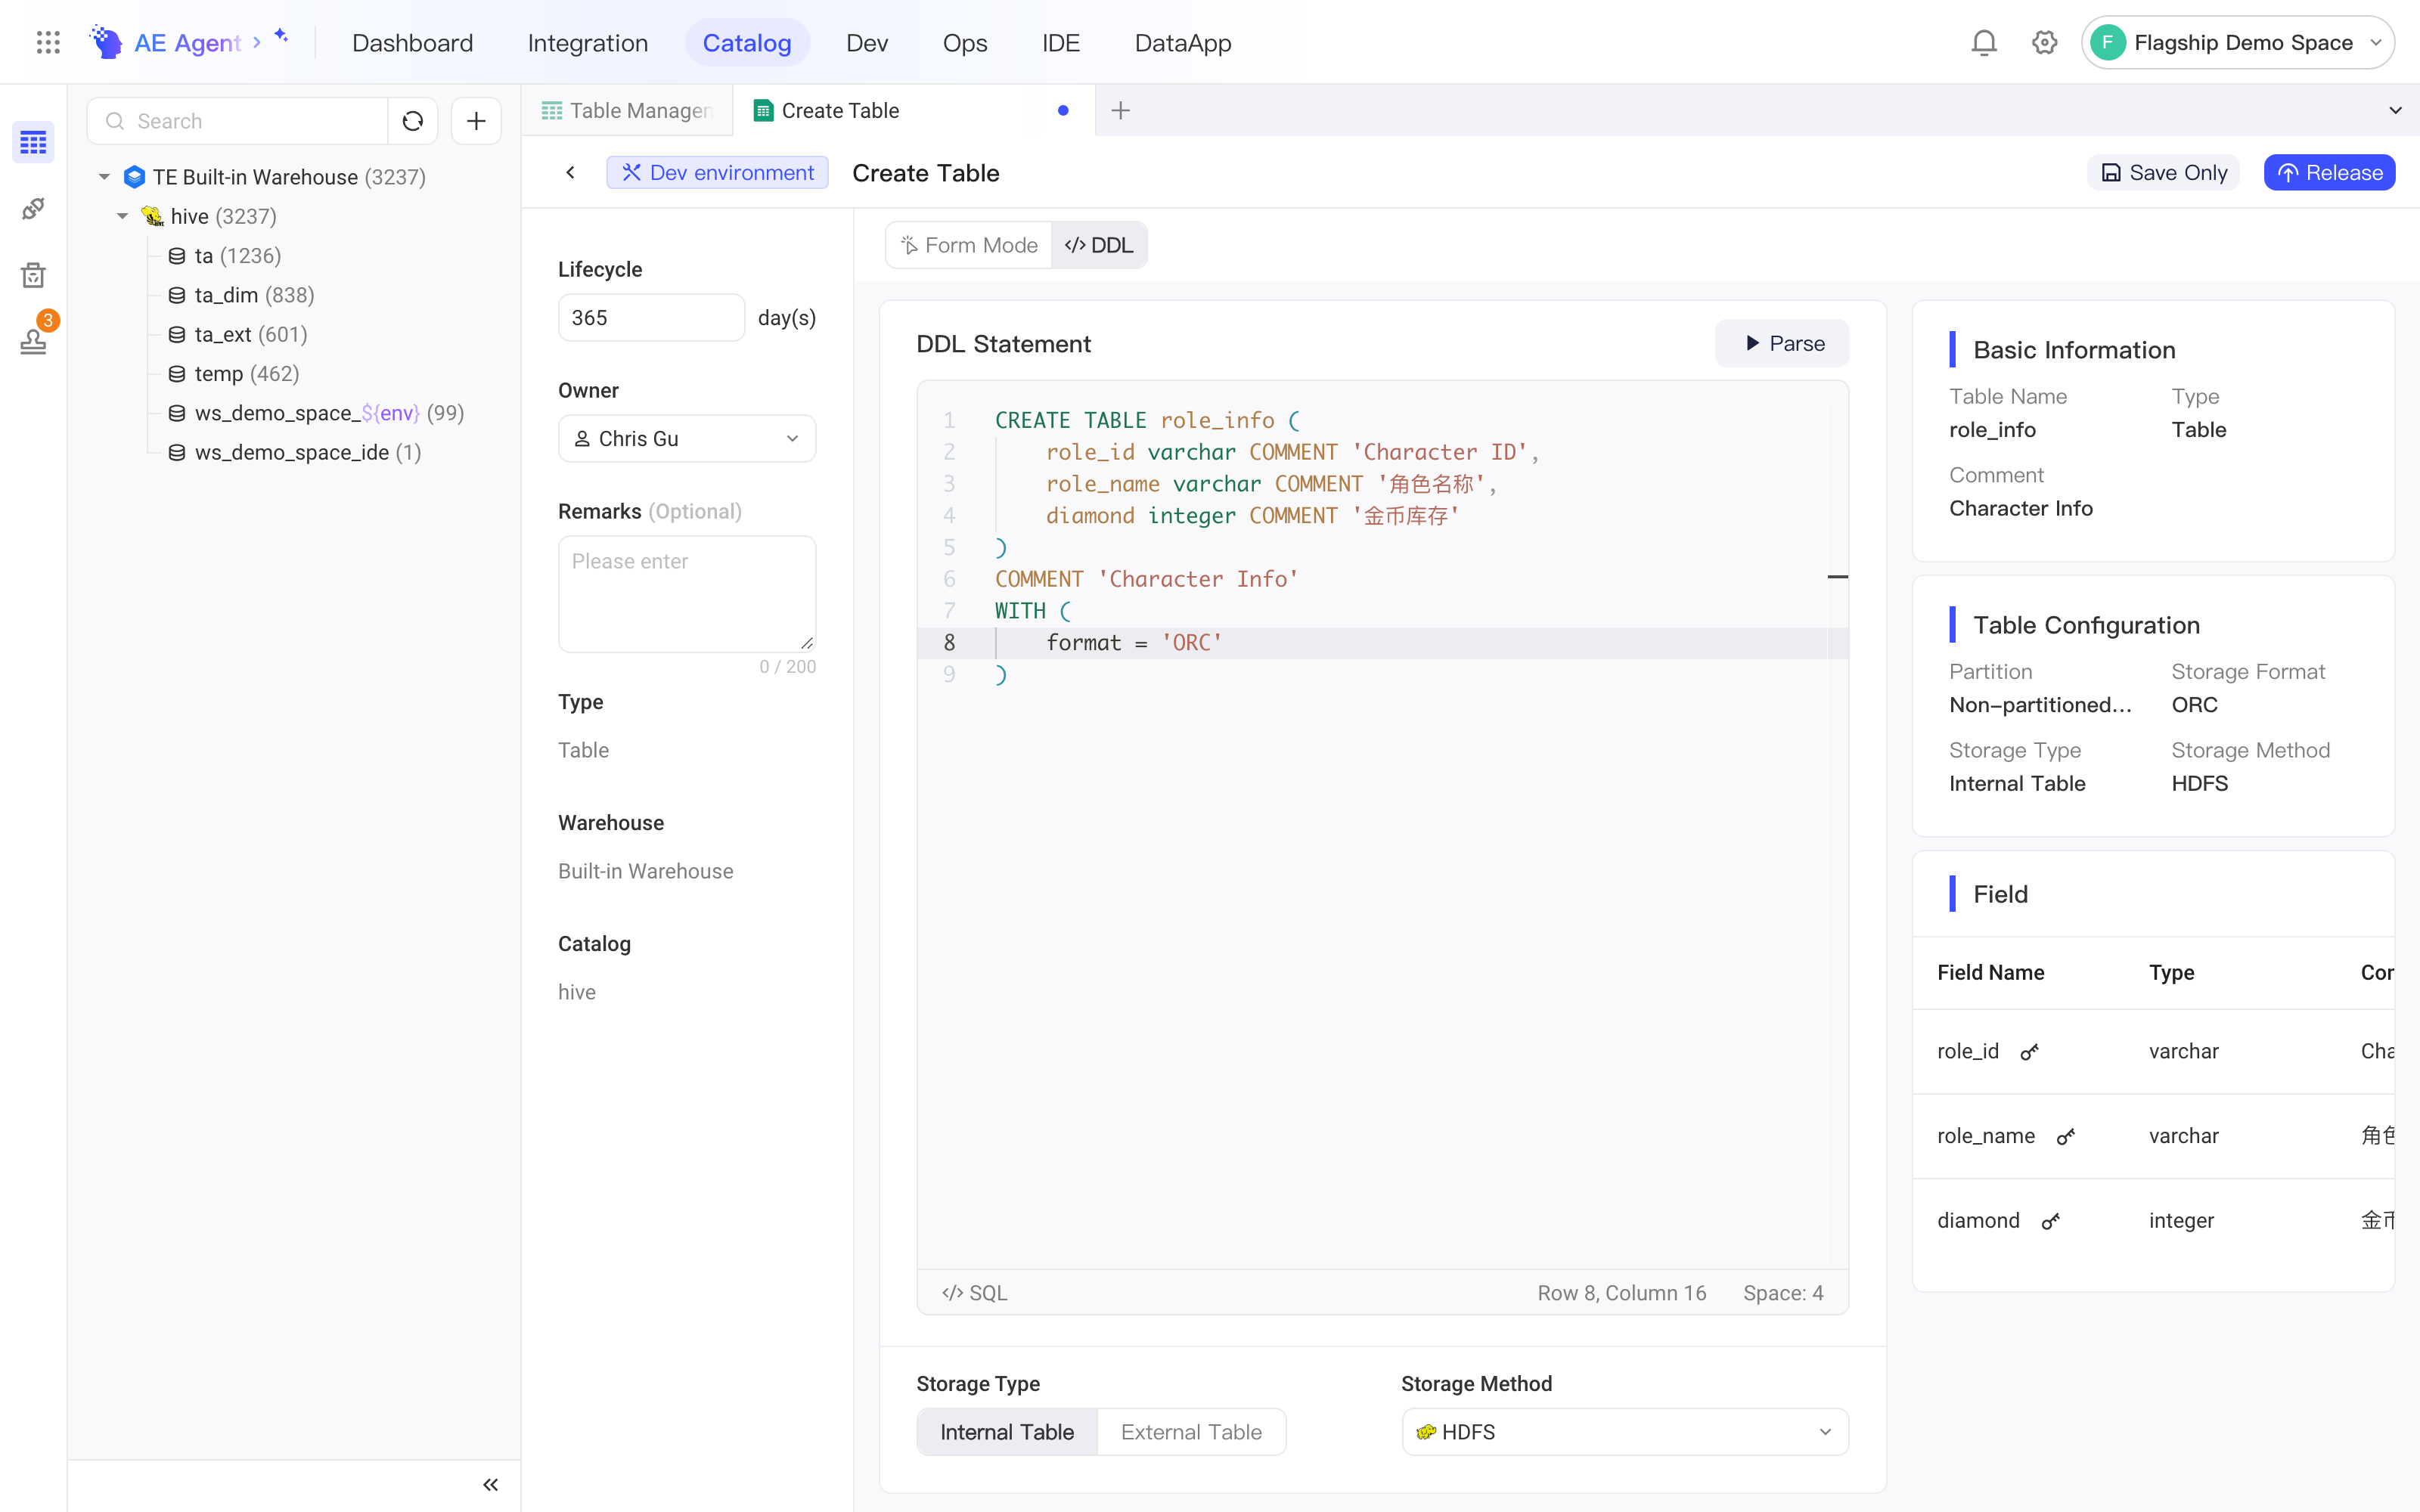
Task: Click Save Only button
Action: pyautogui.click(x=2163, y=172)
